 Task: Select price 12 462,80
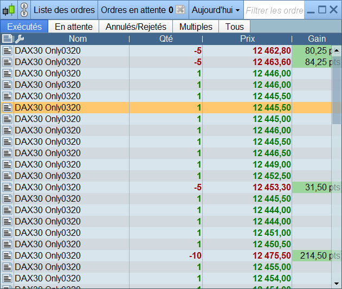[x=272, y=50]
